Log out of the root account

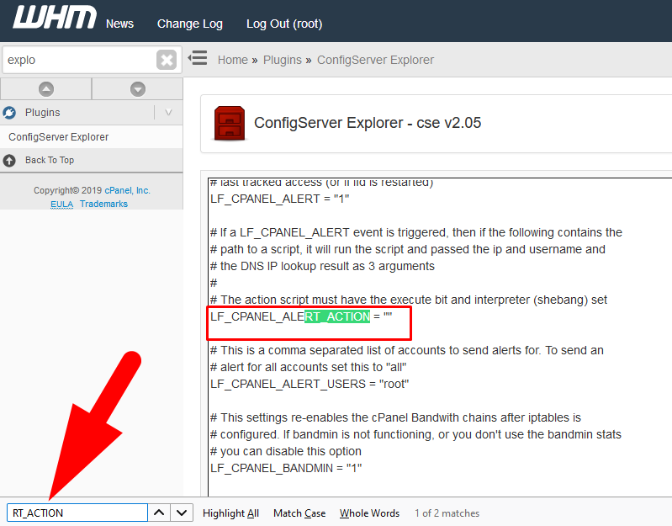point(283,24)
